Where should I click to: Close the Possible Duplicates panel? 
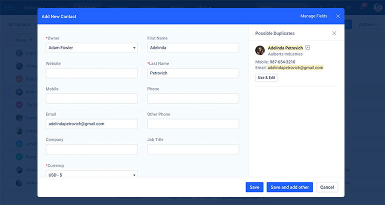pyautogui.click(x=334, y=33)
